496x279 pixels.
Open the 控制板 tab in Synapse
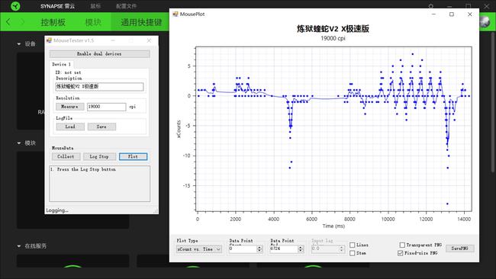[53, 22]
